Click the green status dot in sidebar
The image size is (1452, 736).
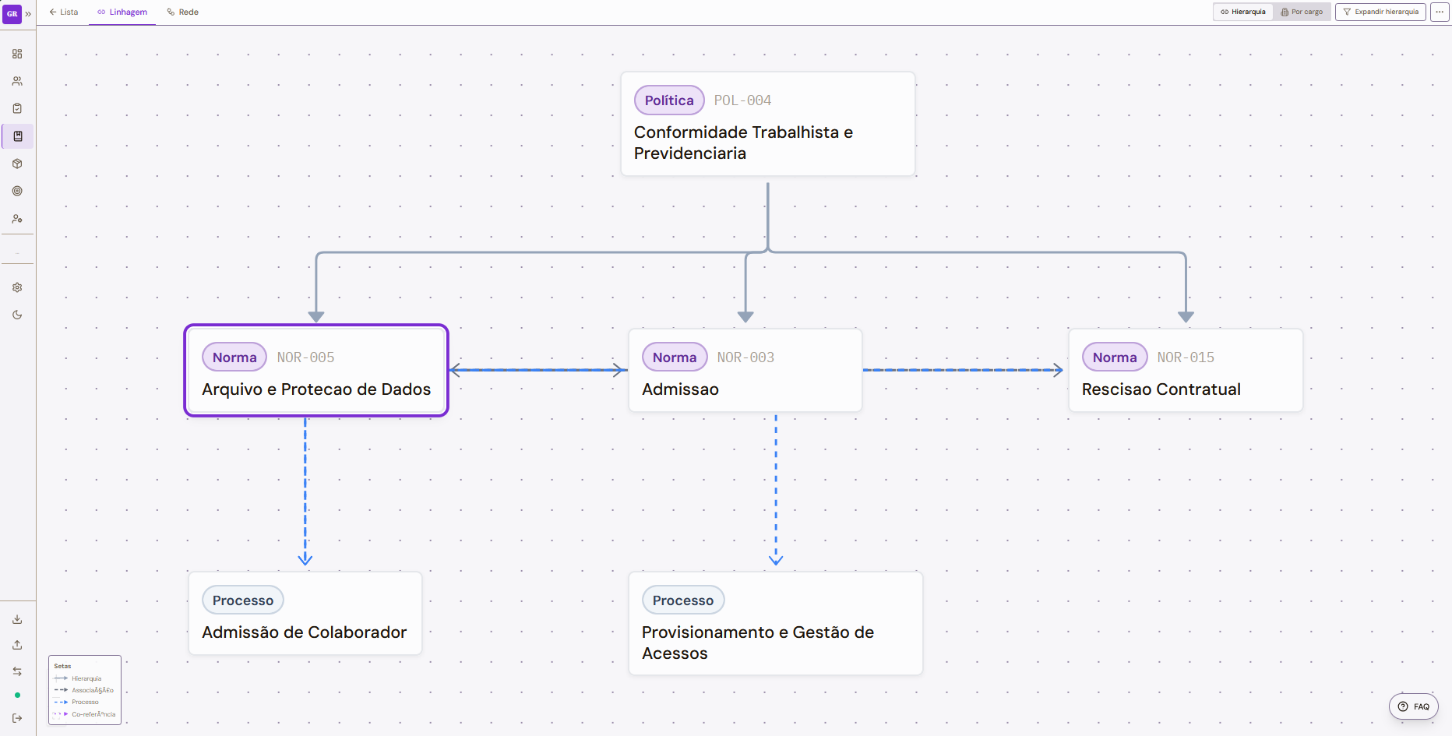(17, 695)
